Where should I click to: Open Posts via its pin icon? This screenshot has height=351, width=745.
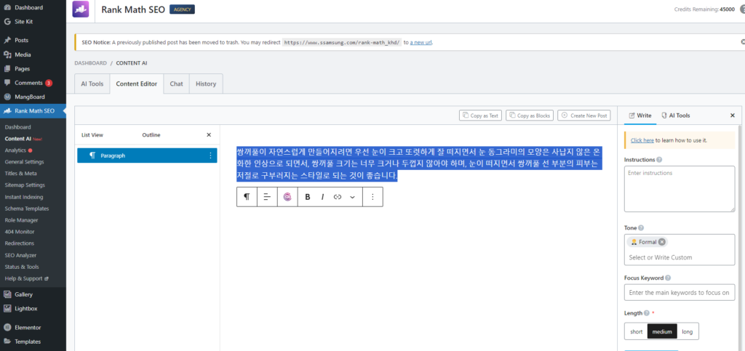click(7, 40)
